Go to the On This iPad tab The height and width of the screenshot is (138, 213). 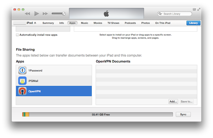coord(163,23)
